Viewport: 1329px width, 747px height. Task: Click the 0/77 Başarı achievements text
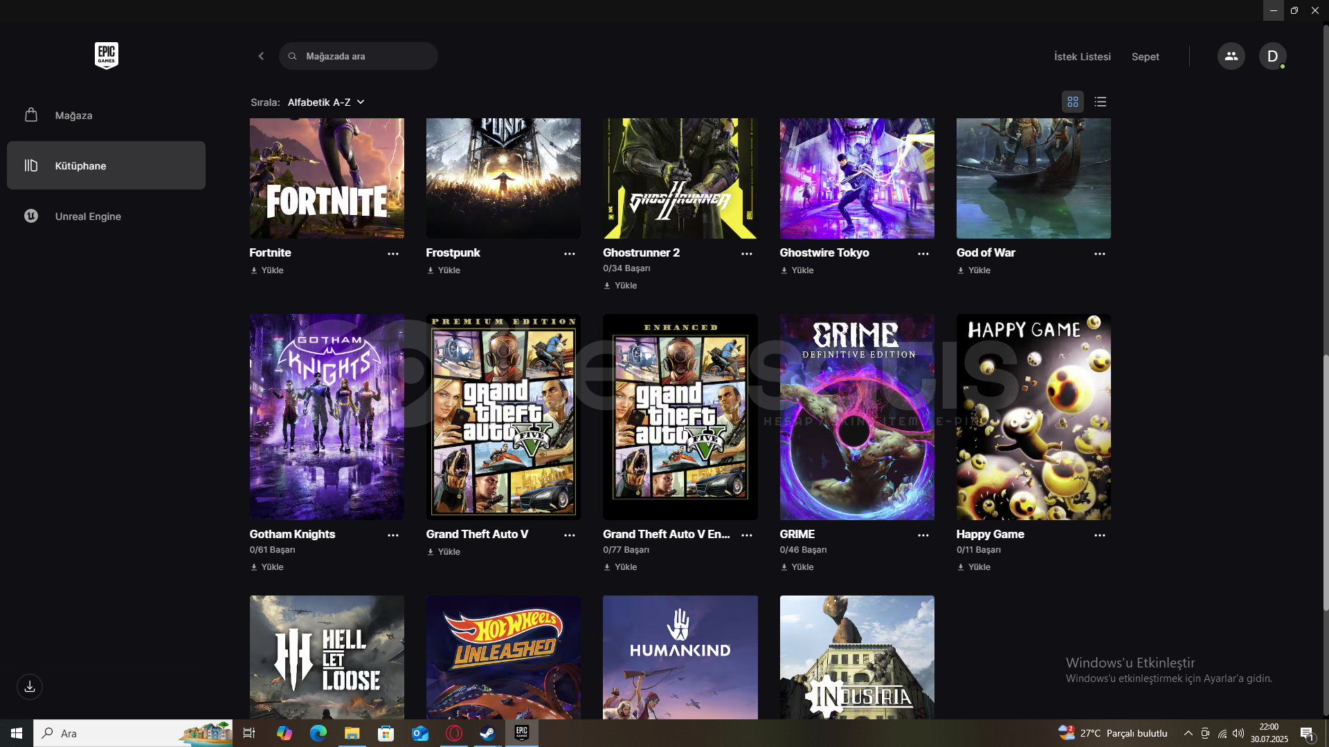tap(626, 550)
